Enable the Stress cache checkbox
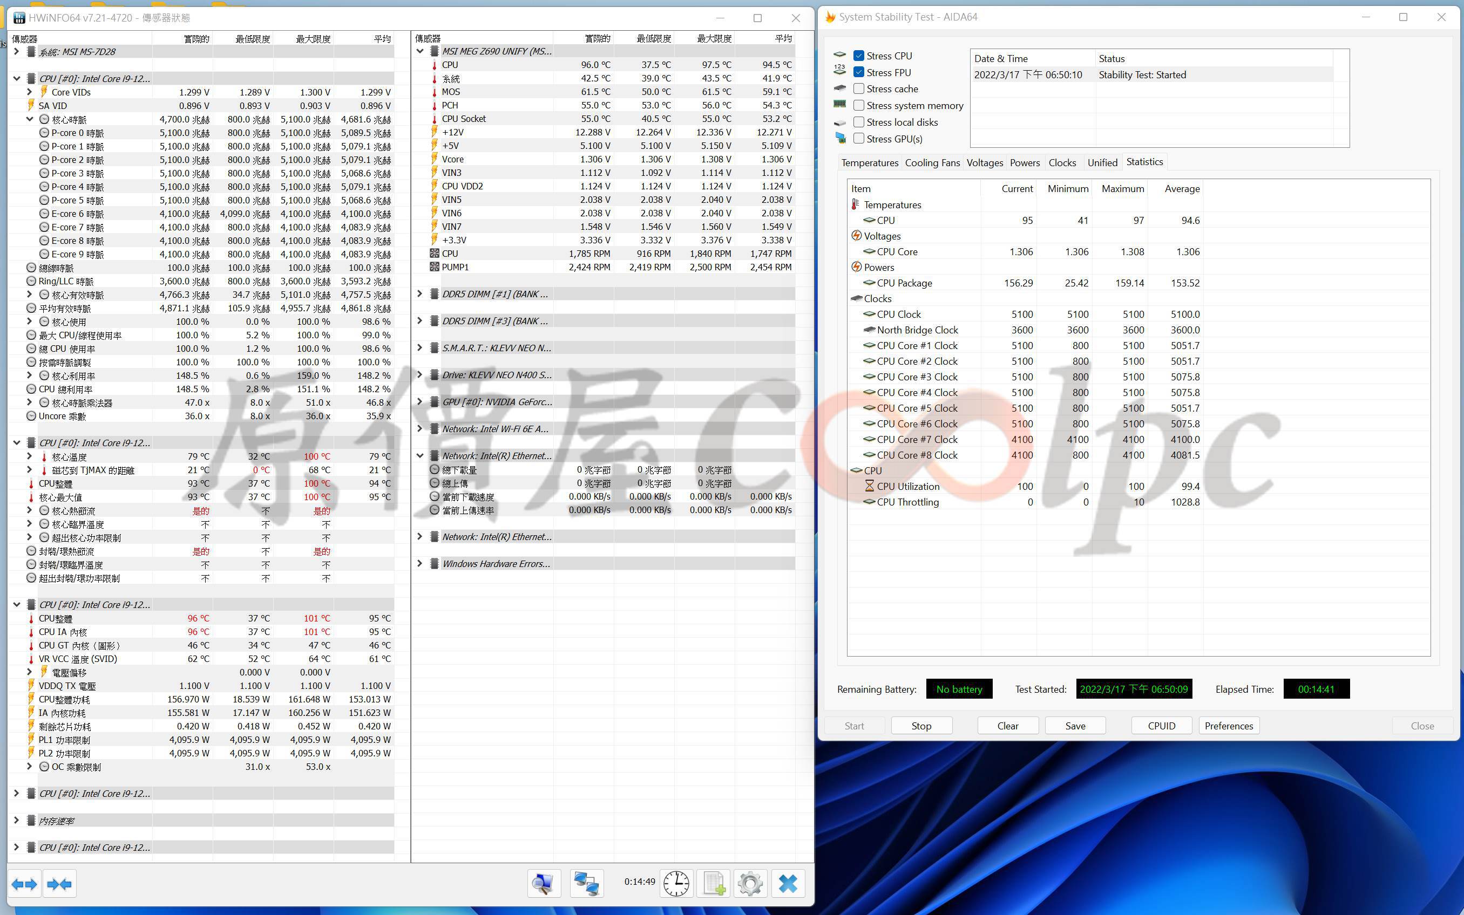The image size is (1464, 915). [x=858, y=89]
